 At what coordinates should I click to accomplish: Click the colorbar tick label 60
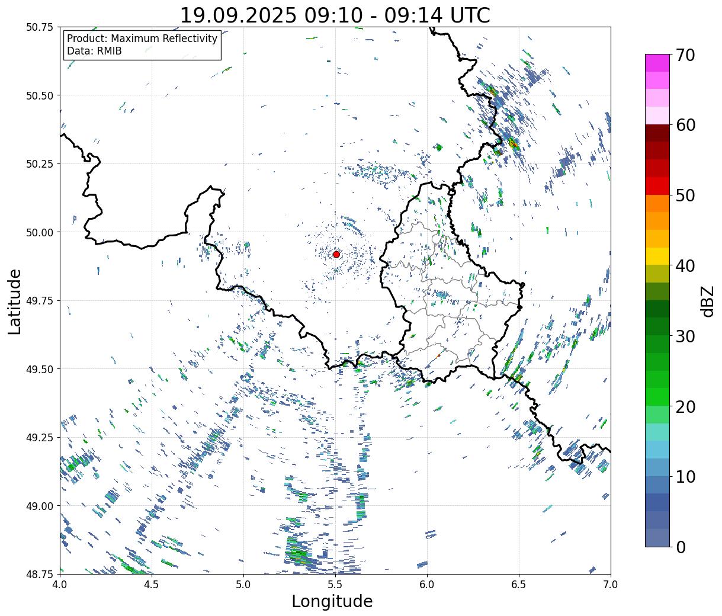pos(685,125)
